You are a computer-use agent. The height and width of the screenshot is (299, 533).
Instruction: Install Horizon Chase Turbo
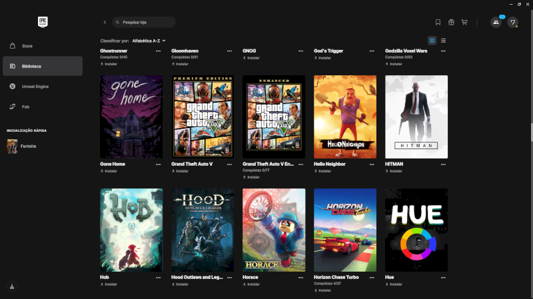pos(322,290)
